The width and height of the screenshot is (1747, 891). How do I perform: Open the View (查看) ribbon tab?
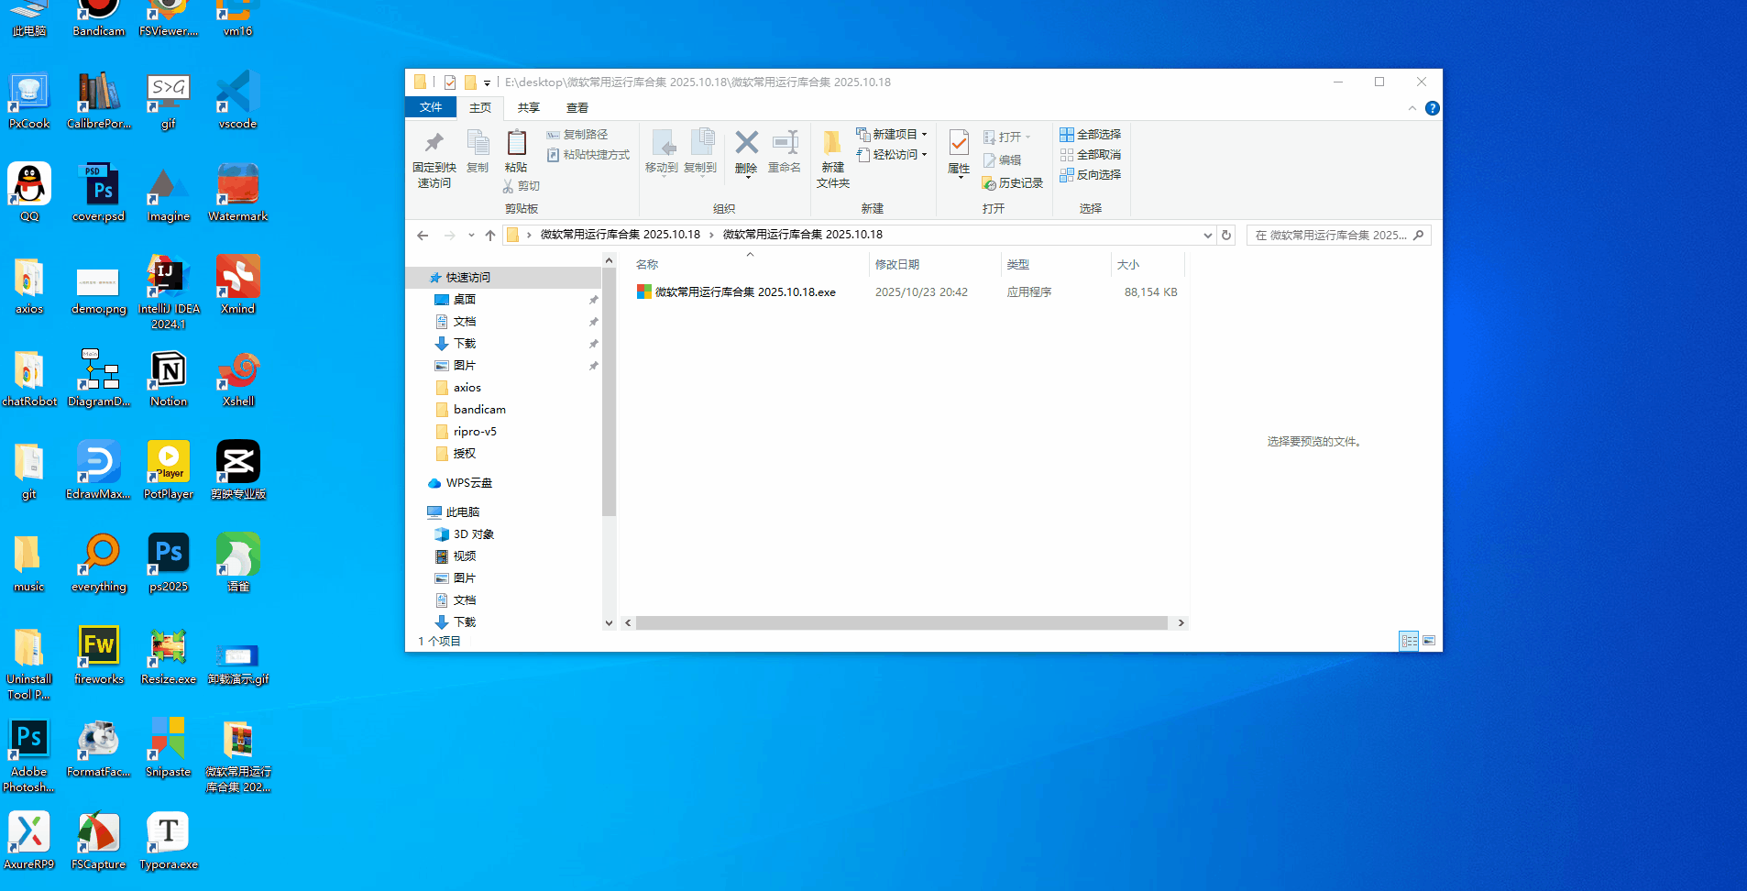click(577, 108)
